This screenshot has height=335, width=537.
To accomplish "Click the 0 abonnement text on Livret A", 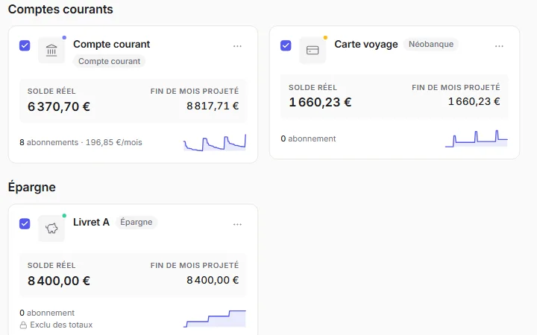I will (x=47, y=313).
